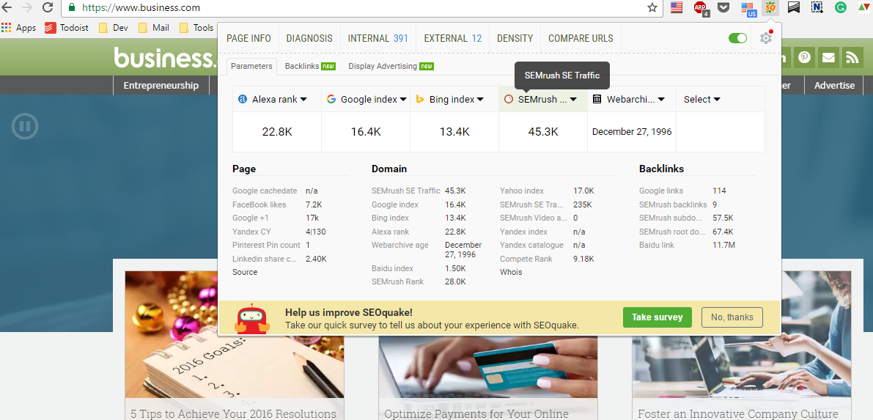The image size is (873, 420).
Task: Open the Whois link
Action: click(x=511, y=273)
